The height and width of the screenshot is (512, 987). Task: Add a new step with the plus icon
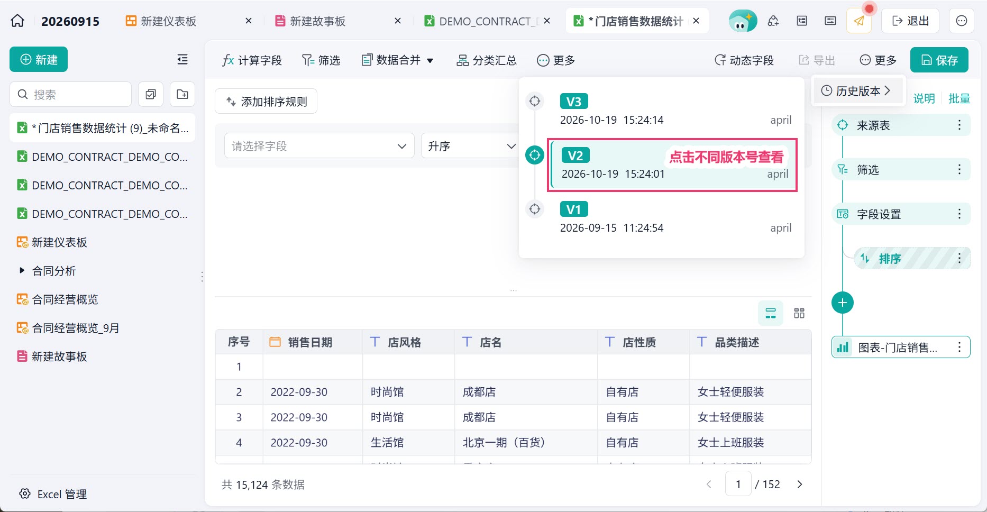843,303
